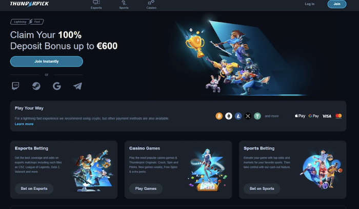Viewport: 359px width, 209px height.
Task: Open the Play Games button
Action: click(146, 189)
